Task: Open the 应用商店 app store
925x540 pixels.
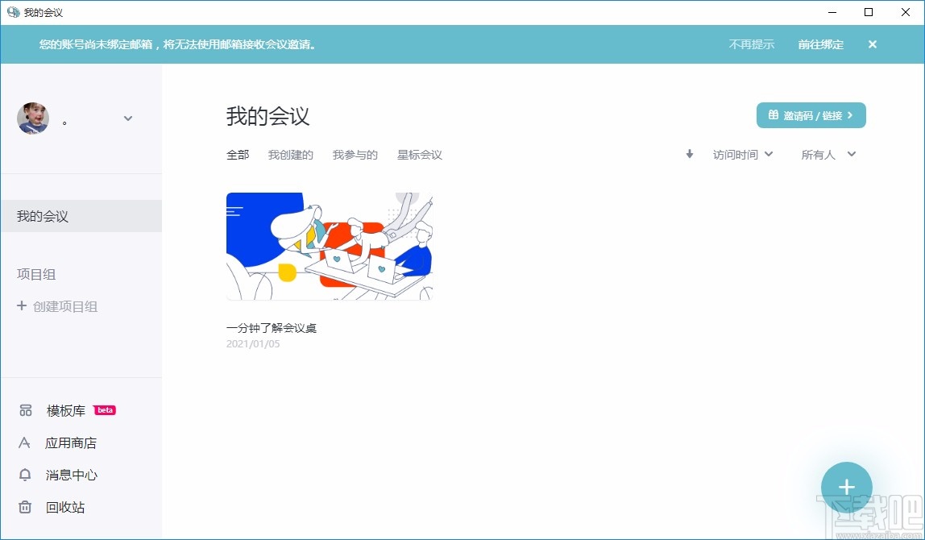Action: (71, 442)
